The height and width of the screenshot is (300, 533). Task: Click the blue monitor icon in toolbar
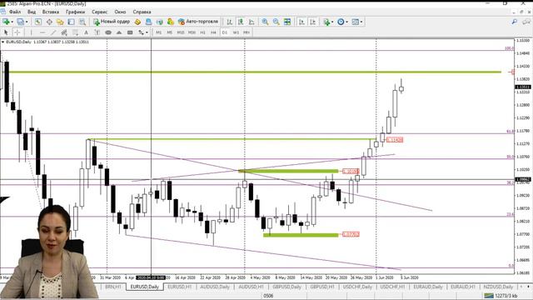point(148,22)
